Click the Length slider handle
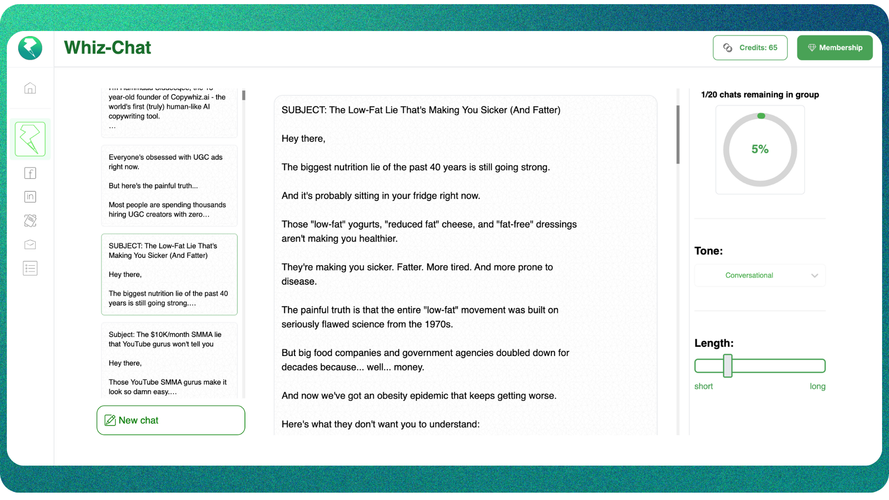Screen dimensions: 889x500 (727, 366)
